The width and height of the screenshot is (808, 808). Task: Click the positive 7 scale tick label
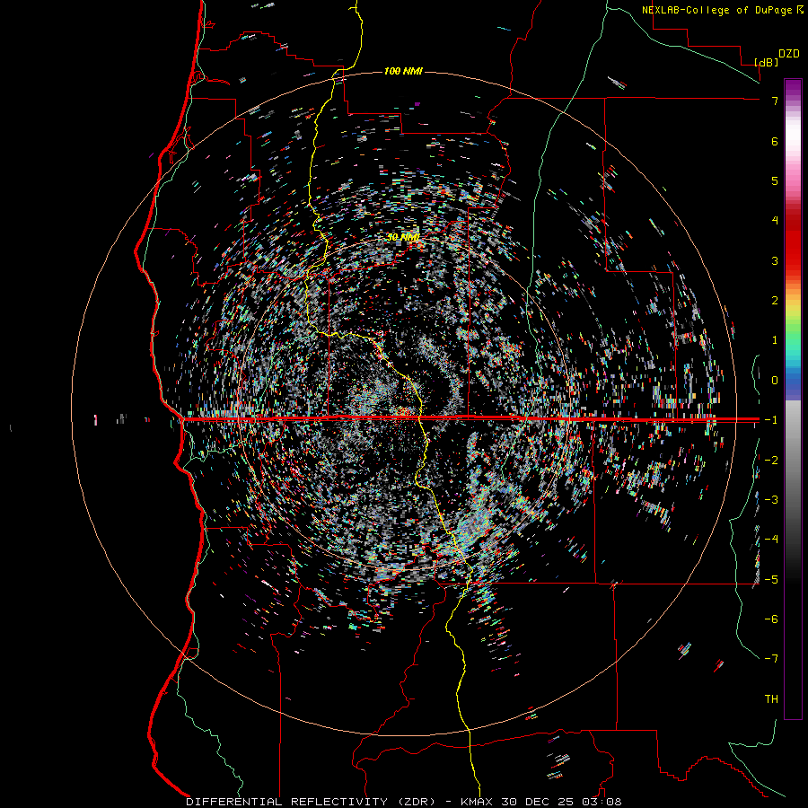(775, 101)
